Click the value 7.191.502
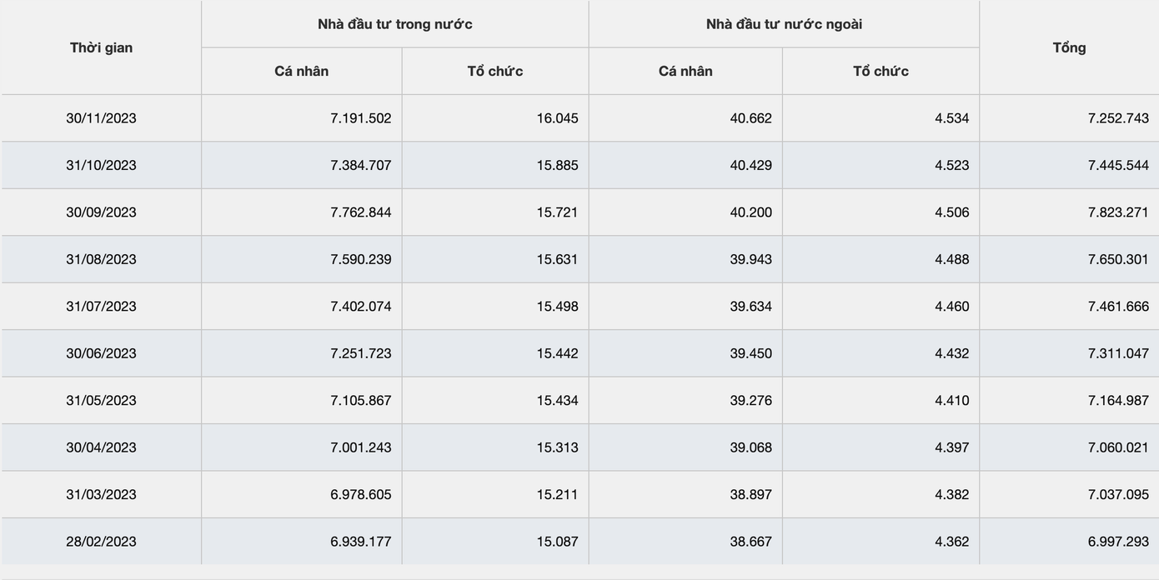1159x580 pixels. click(x=360, y=118)
